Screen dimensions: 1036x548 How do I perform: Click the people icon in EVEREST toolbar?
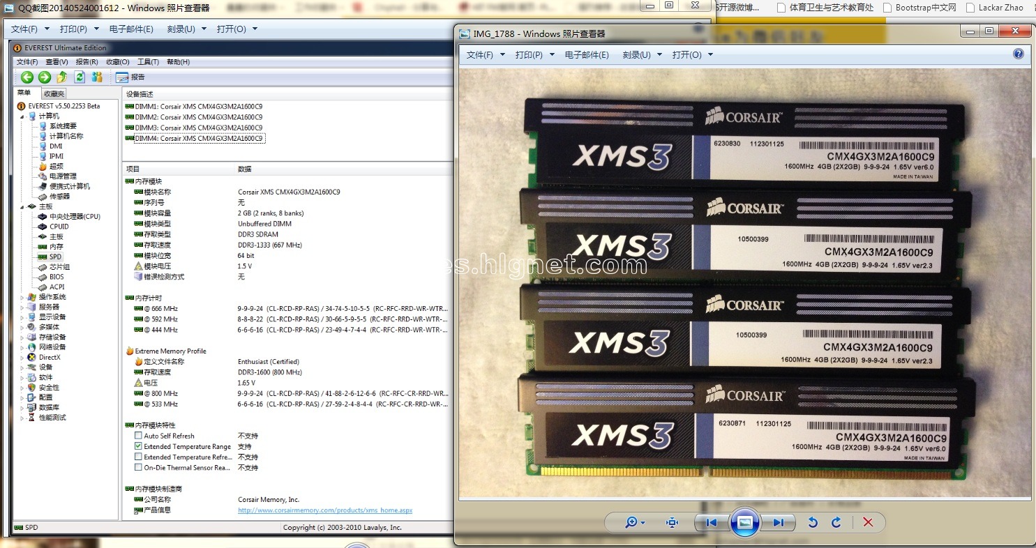click(97, 77)
